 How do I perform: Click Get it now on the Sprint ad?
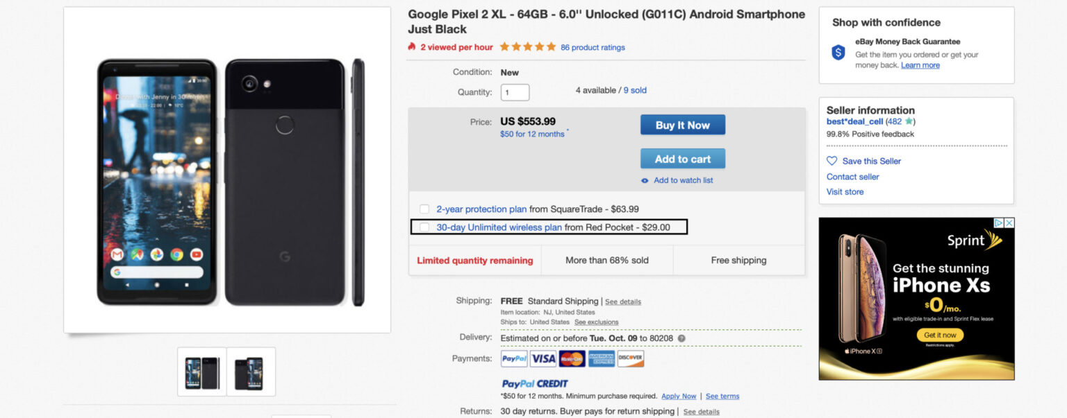point(940,335)
